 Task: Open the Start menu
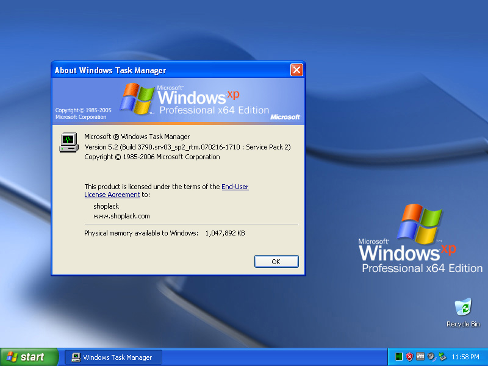(29, 357)
